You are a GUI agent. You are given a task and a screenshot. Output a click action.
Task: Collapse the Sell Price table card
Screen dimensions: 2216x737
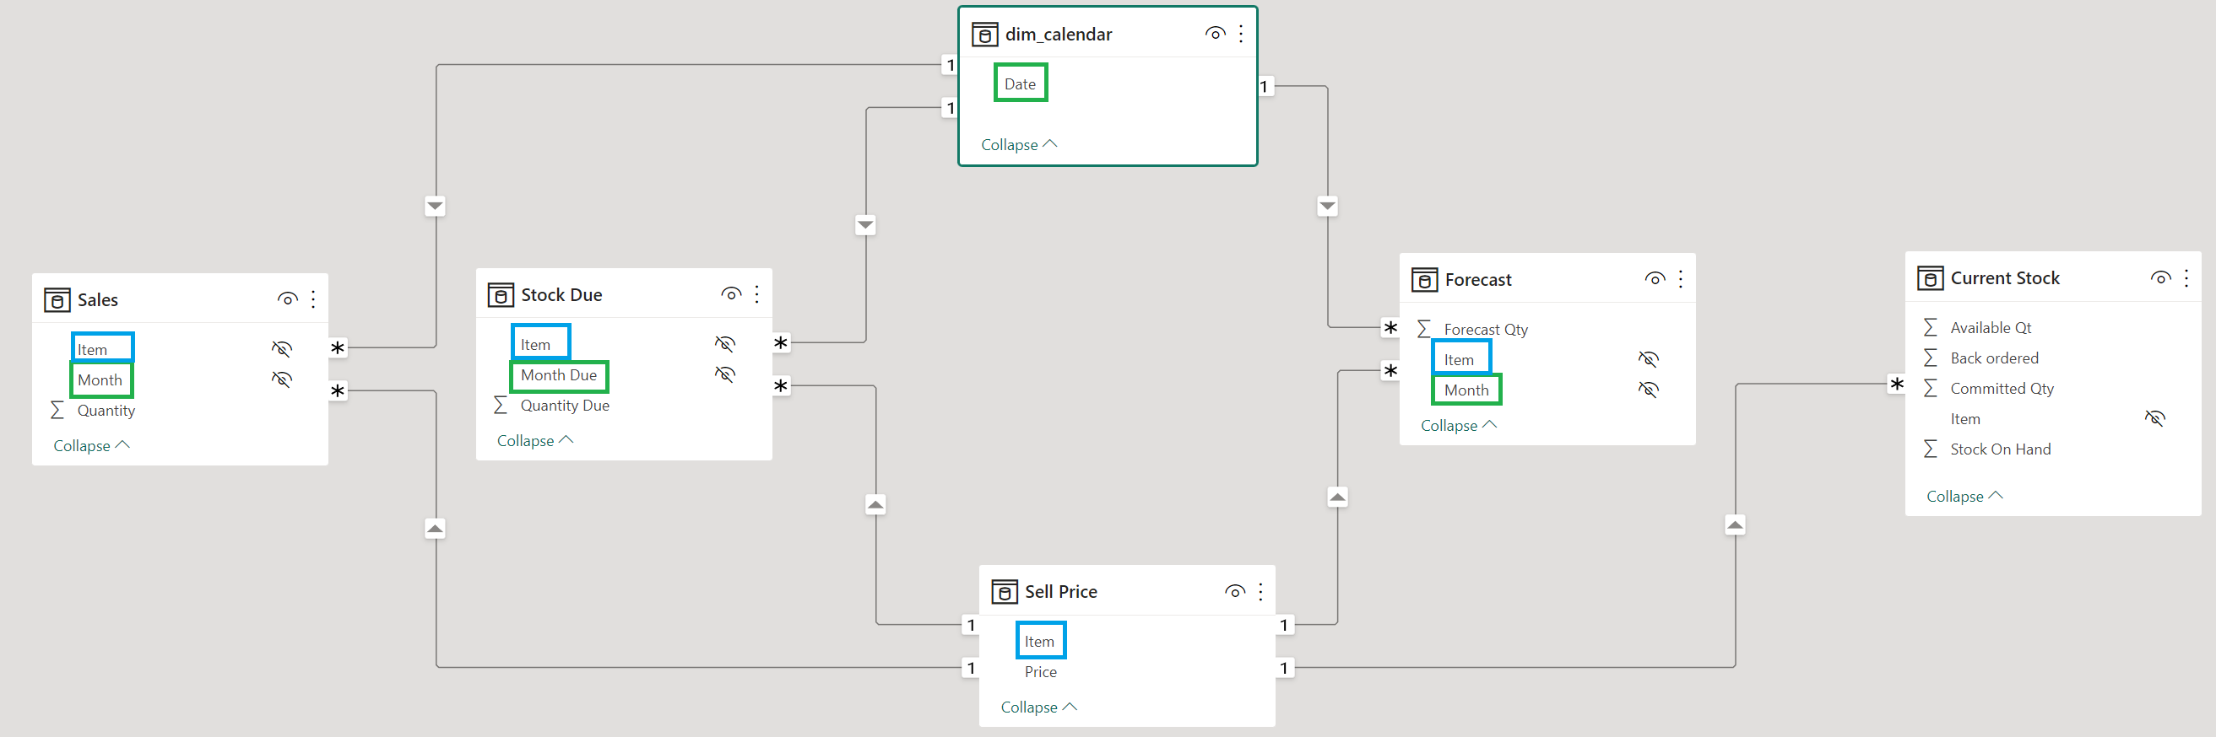tap(1039, 707)
